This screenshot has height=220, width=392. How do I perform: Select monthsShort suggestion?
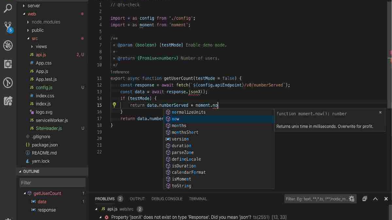pyautogui.click(x=219, y=132)
